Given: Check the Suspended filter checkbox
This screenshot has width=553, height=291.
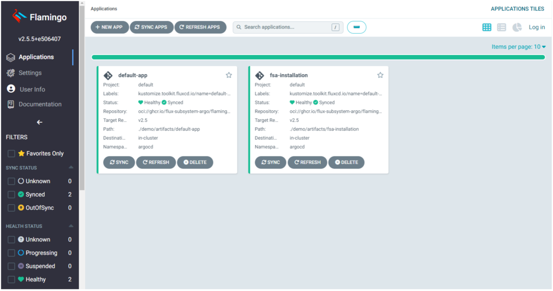Looking at the screenshot, I should pos(12,266).
